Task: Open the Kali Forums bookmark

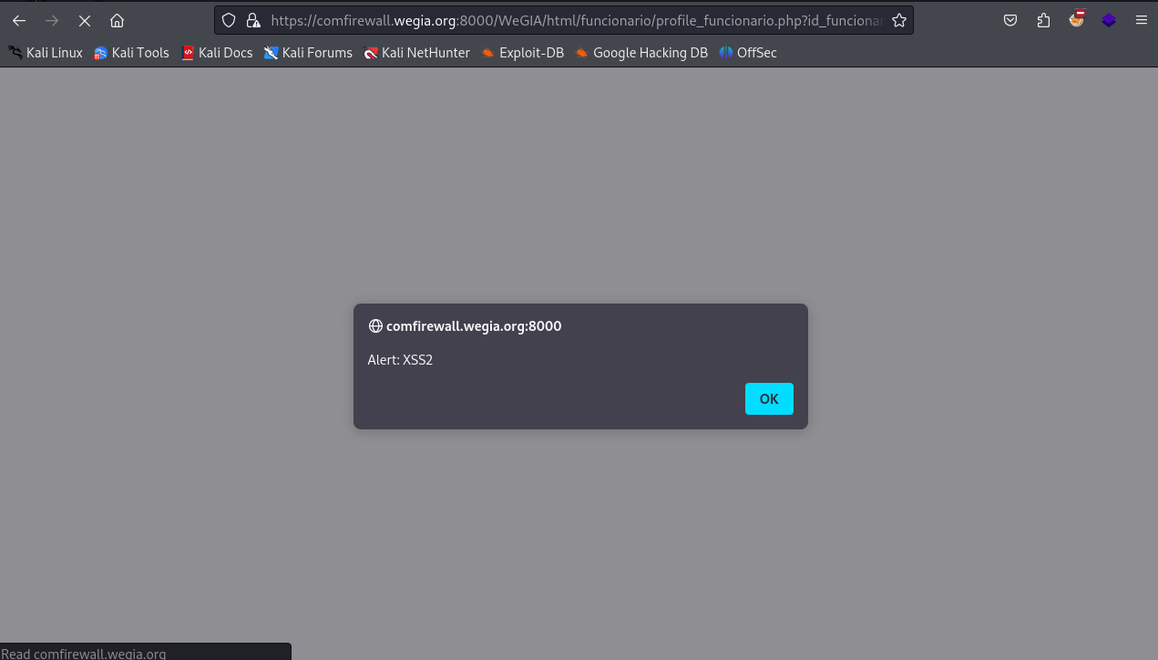Action: [308, 53]
